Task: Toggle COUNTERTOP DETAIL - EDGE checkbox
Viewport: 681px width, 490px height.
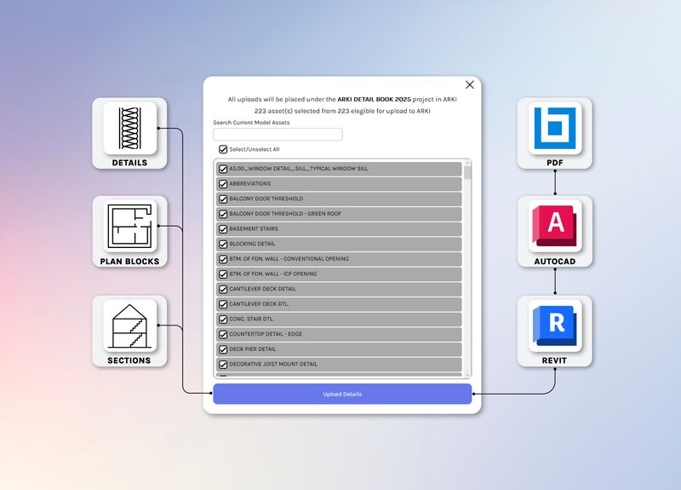Action: [x=223, y=334]
